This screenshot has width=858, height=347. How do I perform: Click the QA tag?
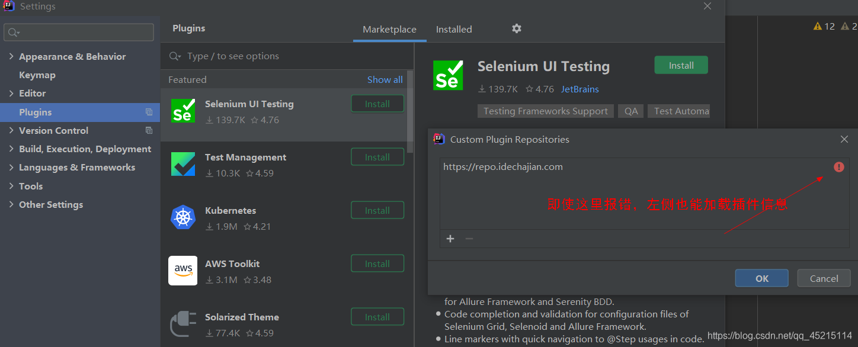(631, 111)
